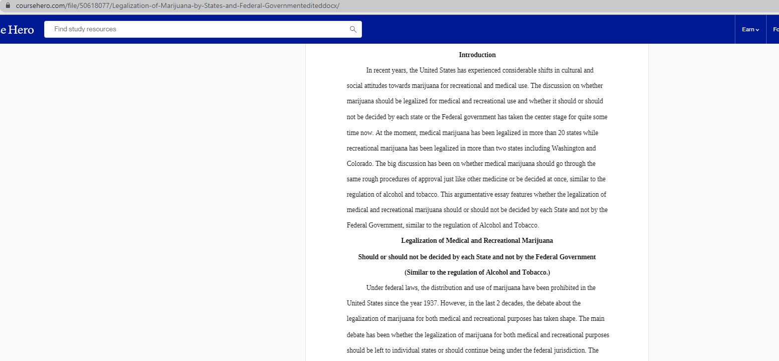The height and width of the screenshot is (361, 779).
Task: Click the line starting "regulation of alcohol and tobacco"
Action: click(476, 195)
